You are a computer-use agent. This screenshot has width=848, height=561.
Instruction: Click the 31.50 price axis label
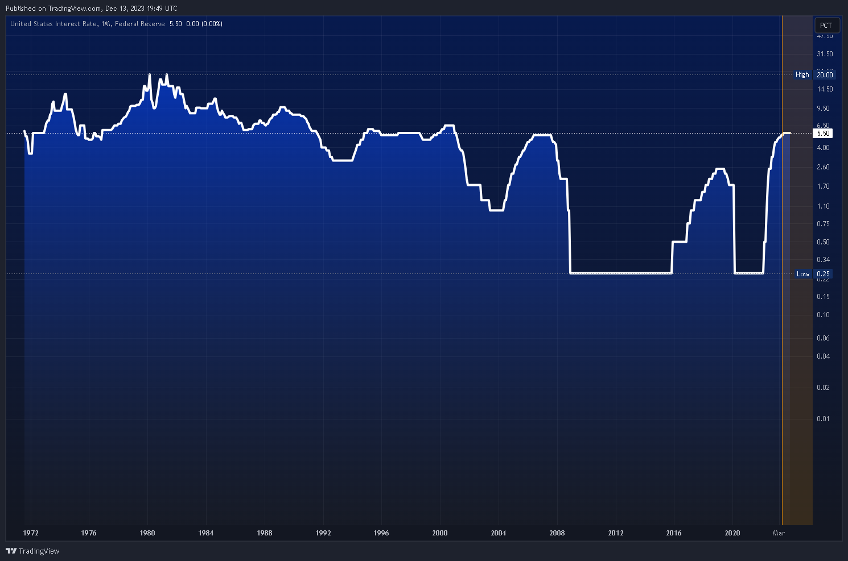pos(825,54)
